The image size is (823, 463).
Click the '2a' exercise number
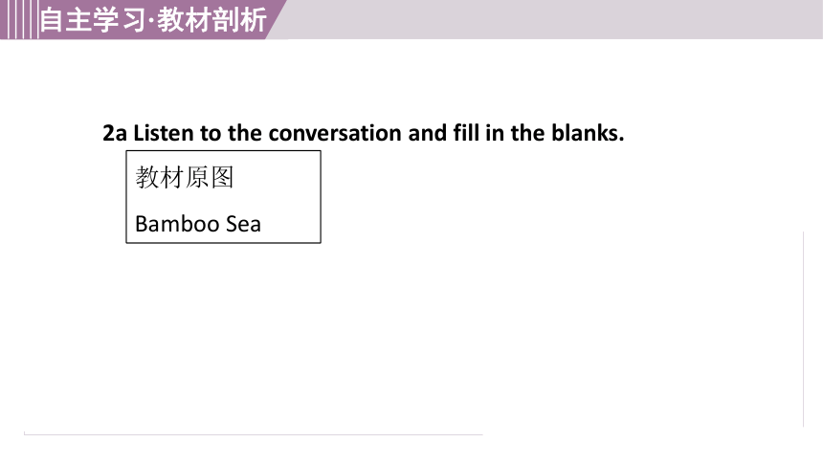115,133
